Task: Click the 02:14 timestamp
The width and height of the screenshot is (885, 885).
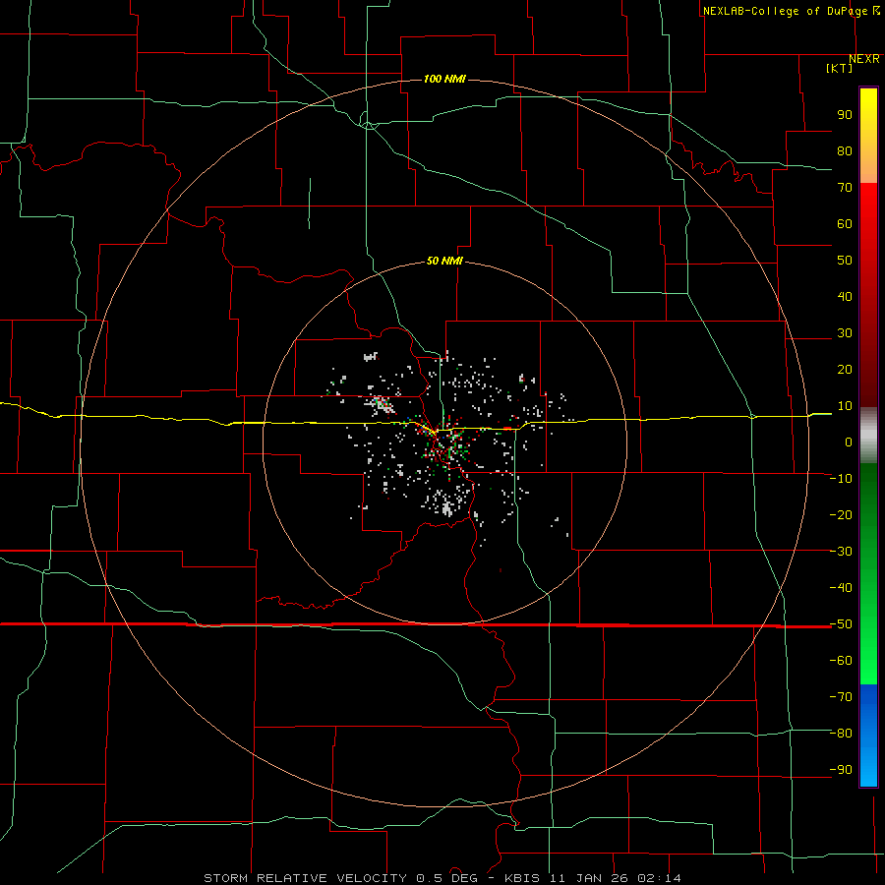Action: pos(659,878)
